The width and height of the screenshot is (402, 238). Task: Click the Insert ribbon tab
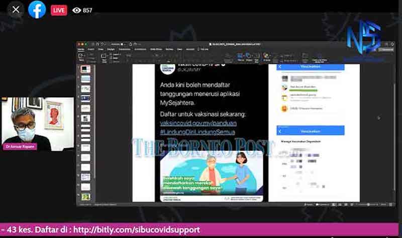(x=91, y=49)
